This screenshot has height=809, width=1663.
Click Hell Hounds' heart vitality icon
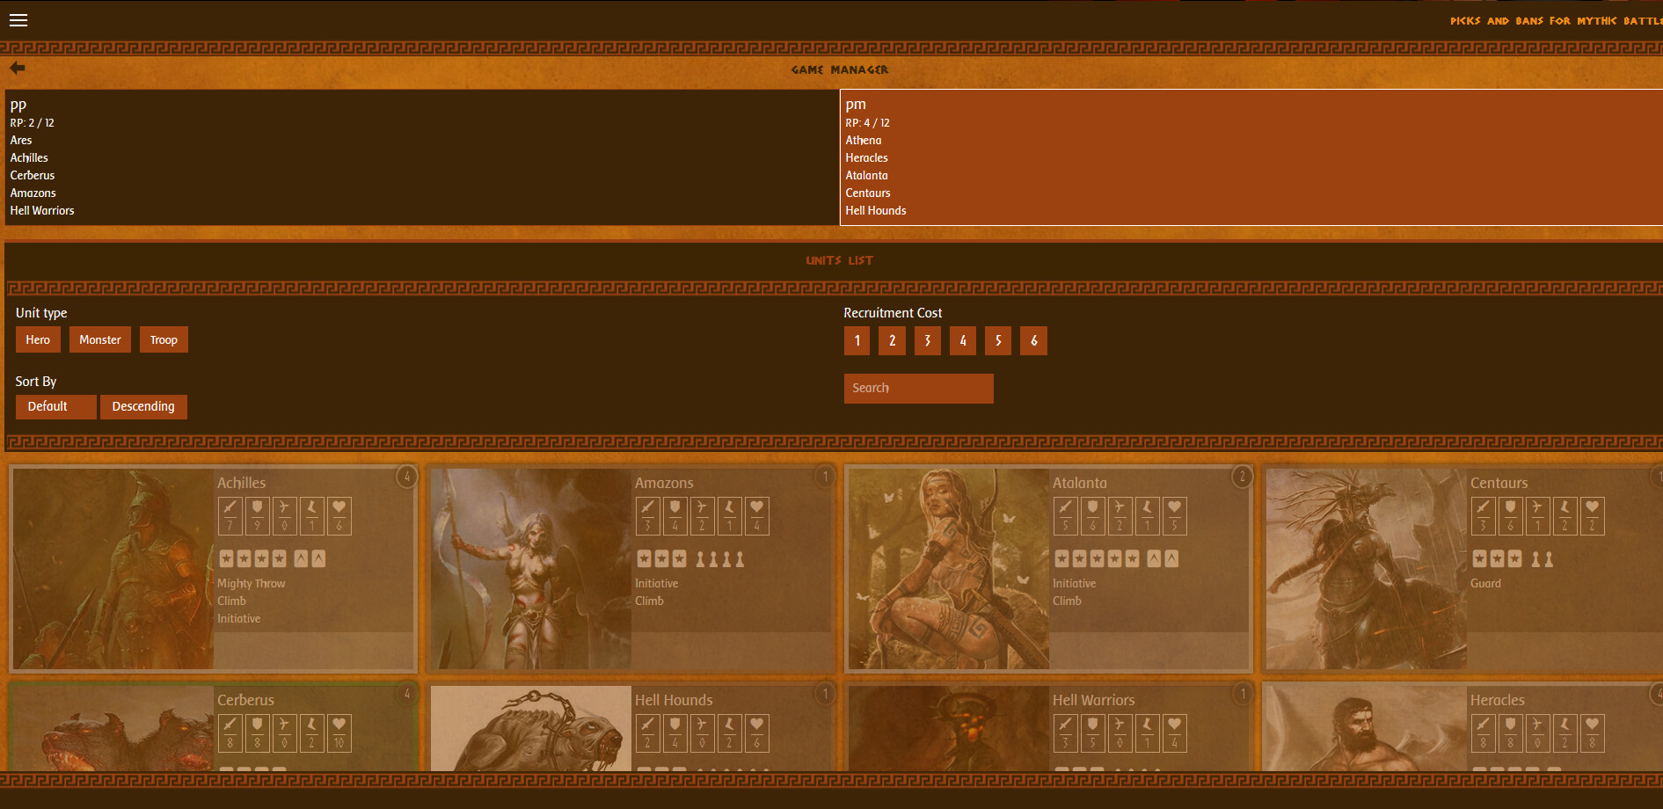pyautogui.click(x=757, y=733)
